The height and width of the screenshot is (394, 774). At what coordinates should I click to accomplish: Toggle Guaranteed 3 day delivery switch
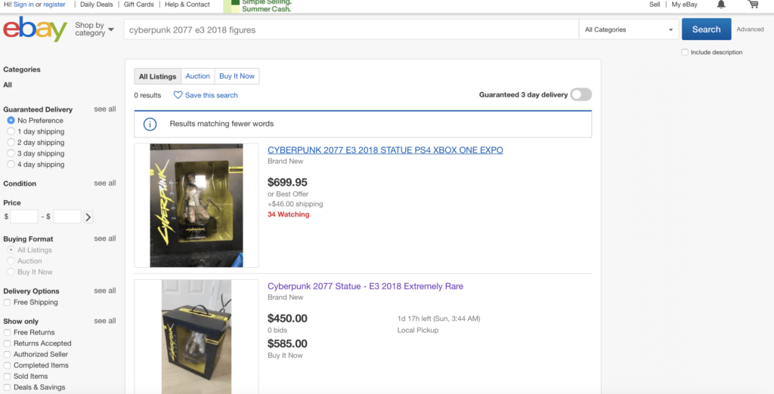click(580, 94)
